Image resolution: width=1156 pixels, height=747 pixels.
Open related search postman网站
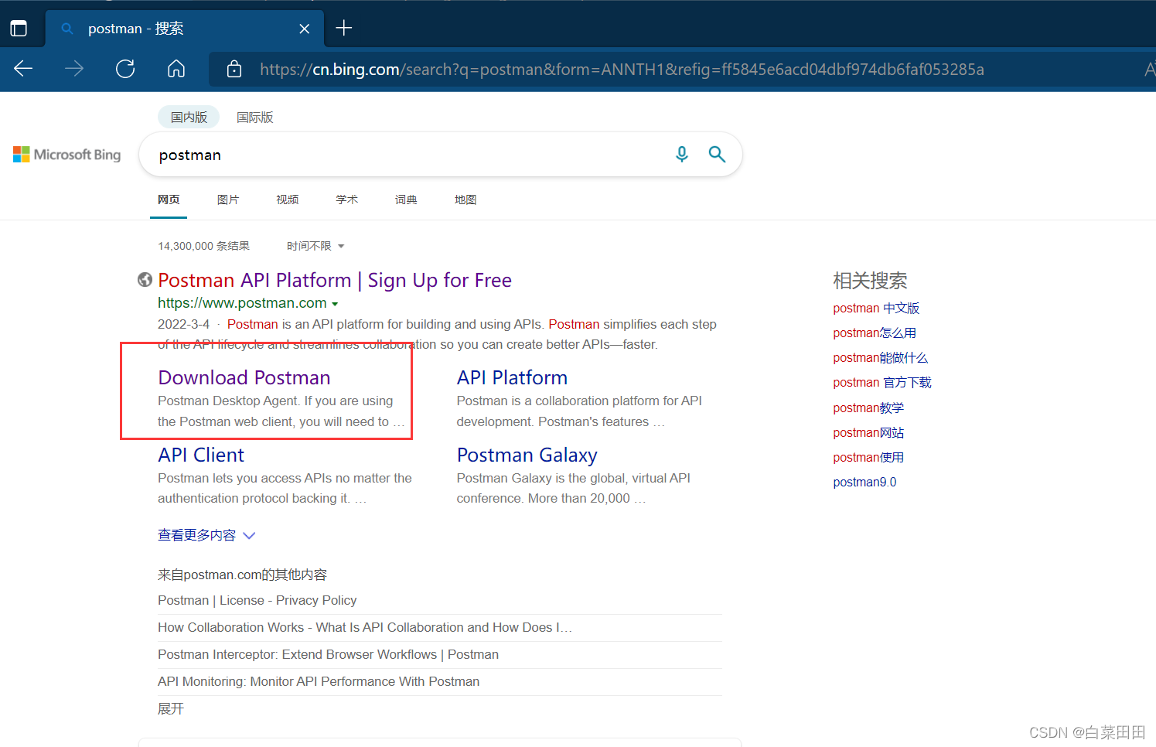(868, 432)
